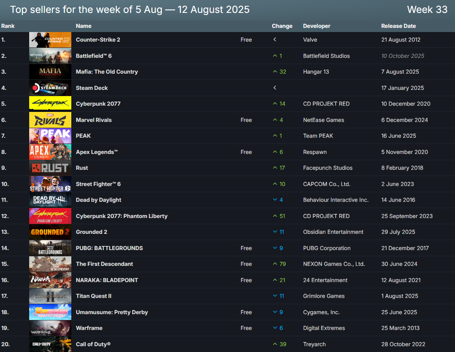
Task: Visit the Grounded 2 title link
Action: tap(91, 232)
